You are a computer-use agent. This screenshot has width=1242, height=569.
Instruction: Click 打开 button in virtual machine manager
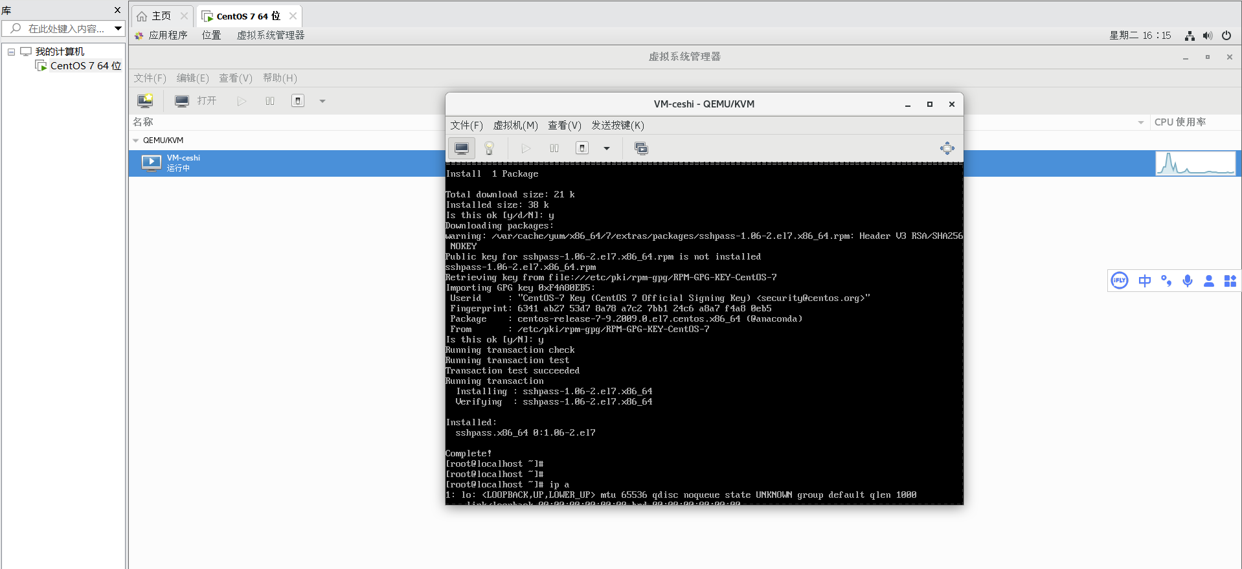196,101
